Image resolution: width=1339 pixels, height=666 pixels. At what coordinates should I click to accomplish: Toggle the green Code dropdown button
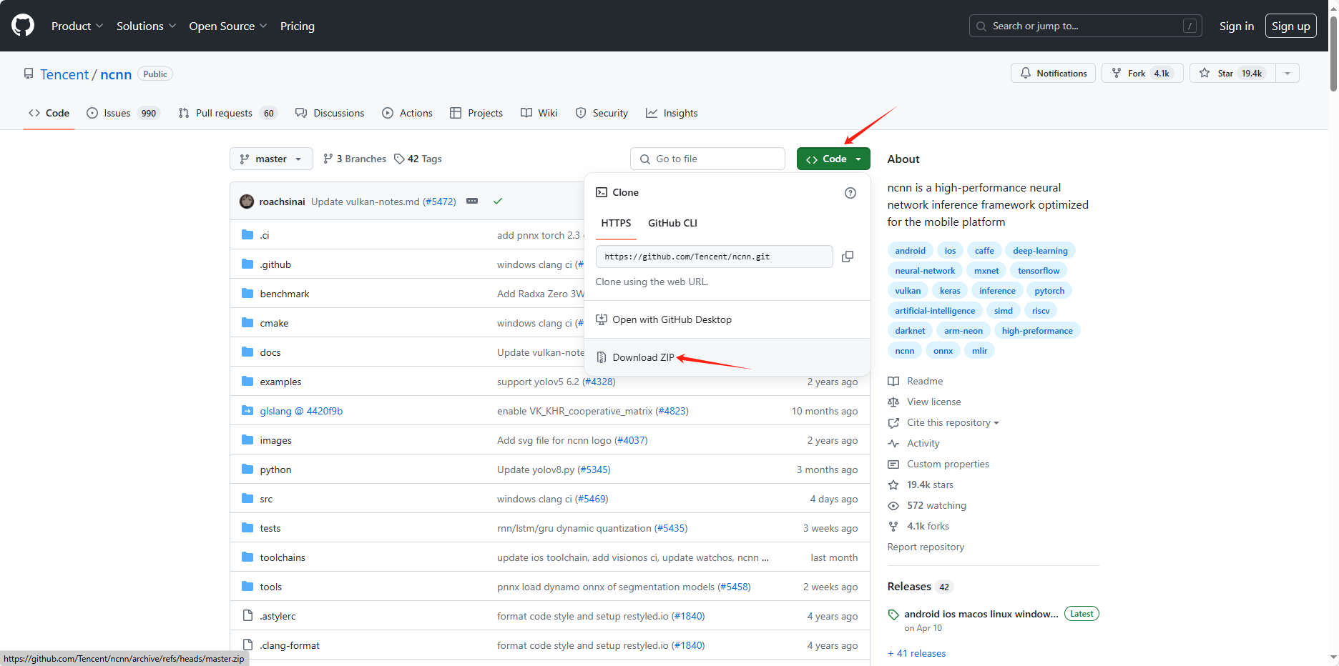(833, 159)
